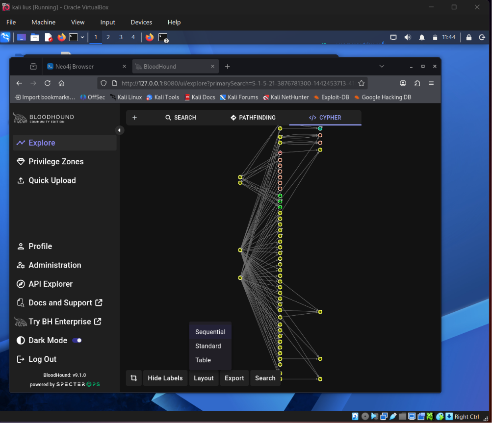Image resolution: width=492 pixels, height=423 pixels.
Task: Click the URL address field
Action: (x=237, y=83)
